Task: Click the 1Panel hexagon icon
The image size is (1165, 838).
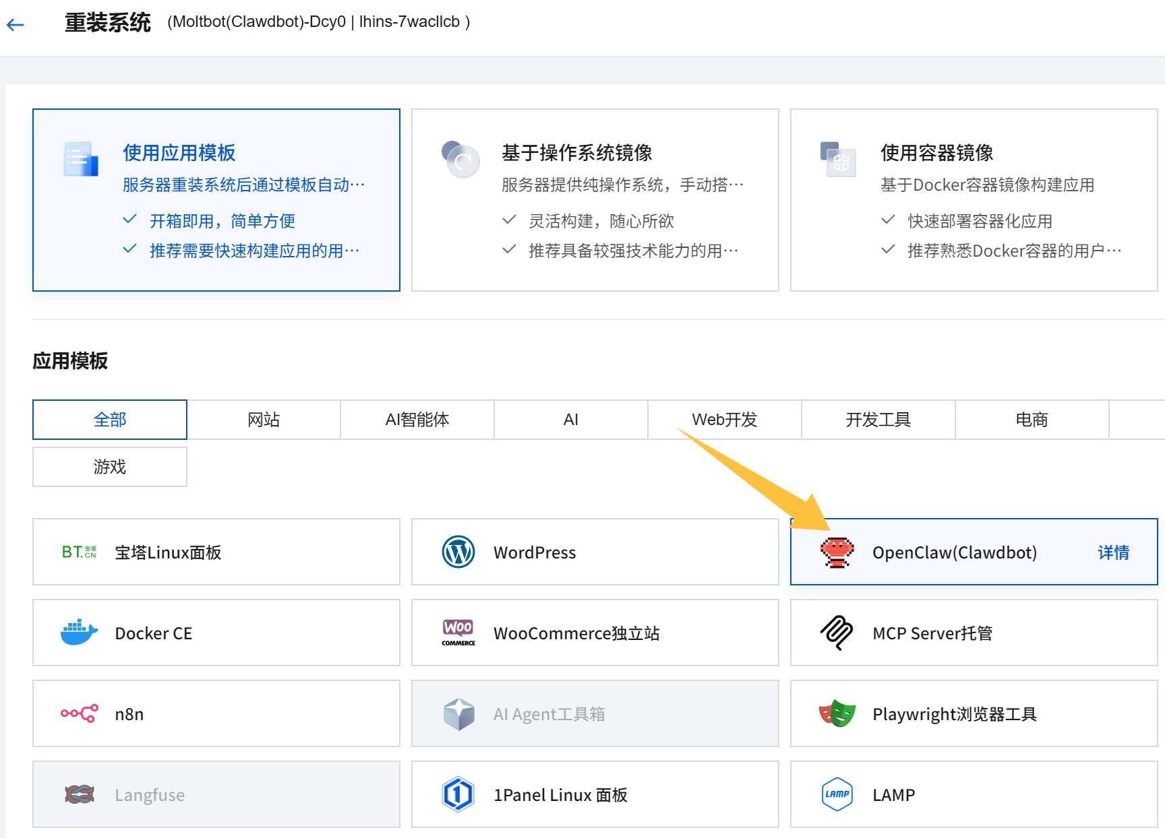Action: [458, 794]
